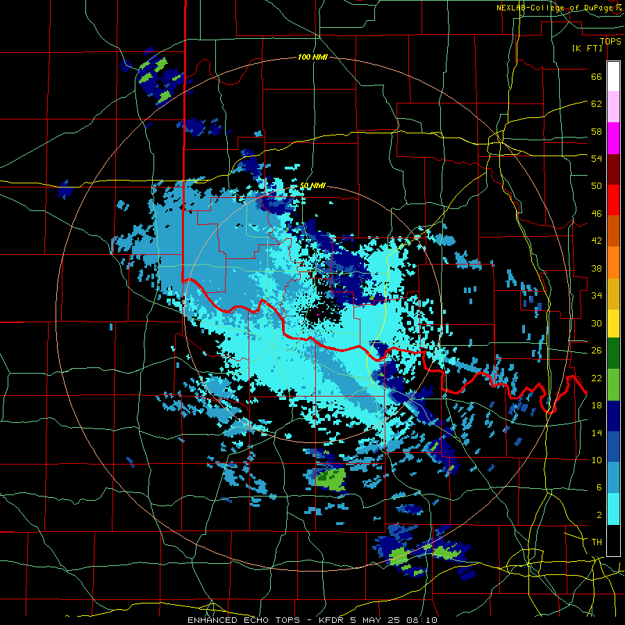
Task: Click the white swatch on the tops legend
Action: (613, 76)
